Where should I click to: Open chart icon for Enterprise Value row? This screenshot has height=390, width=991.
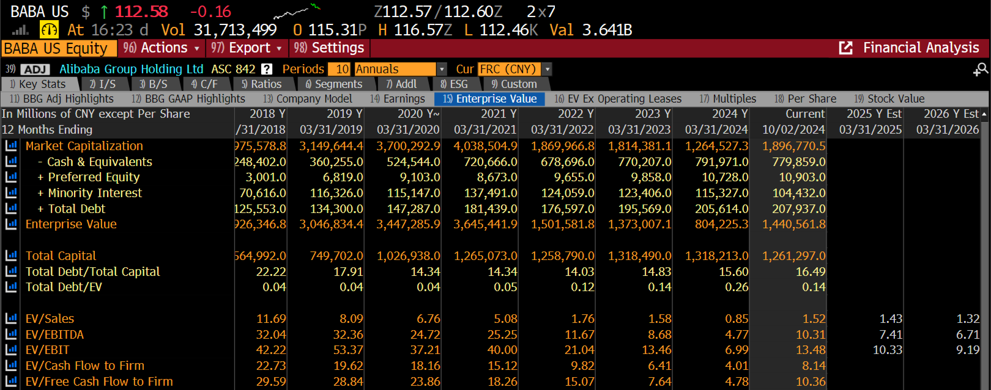tap(11, 224)
